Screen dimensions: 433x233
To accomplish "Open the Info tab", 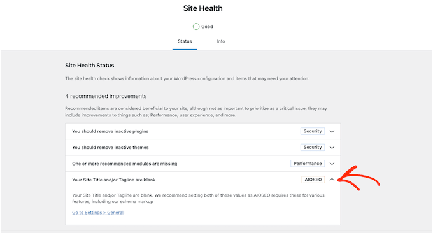I will pos(221,41).
